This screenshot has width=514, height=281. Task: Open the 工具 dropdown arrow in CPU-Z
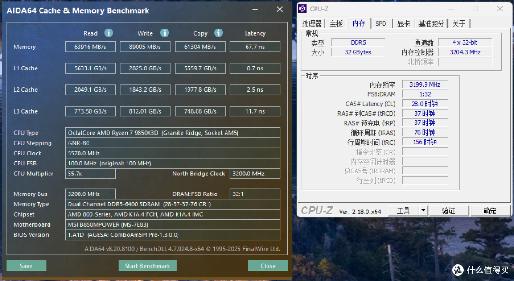(x=423, y=211)
